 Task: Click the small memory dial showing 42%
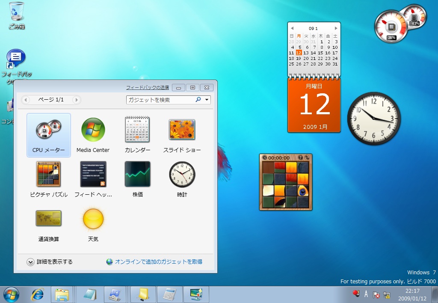tap(415, 17)
